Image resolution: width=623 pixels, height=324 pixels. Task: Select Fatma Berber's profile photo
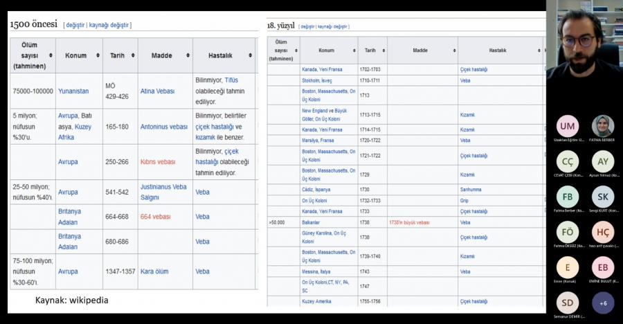coord(603,126)
